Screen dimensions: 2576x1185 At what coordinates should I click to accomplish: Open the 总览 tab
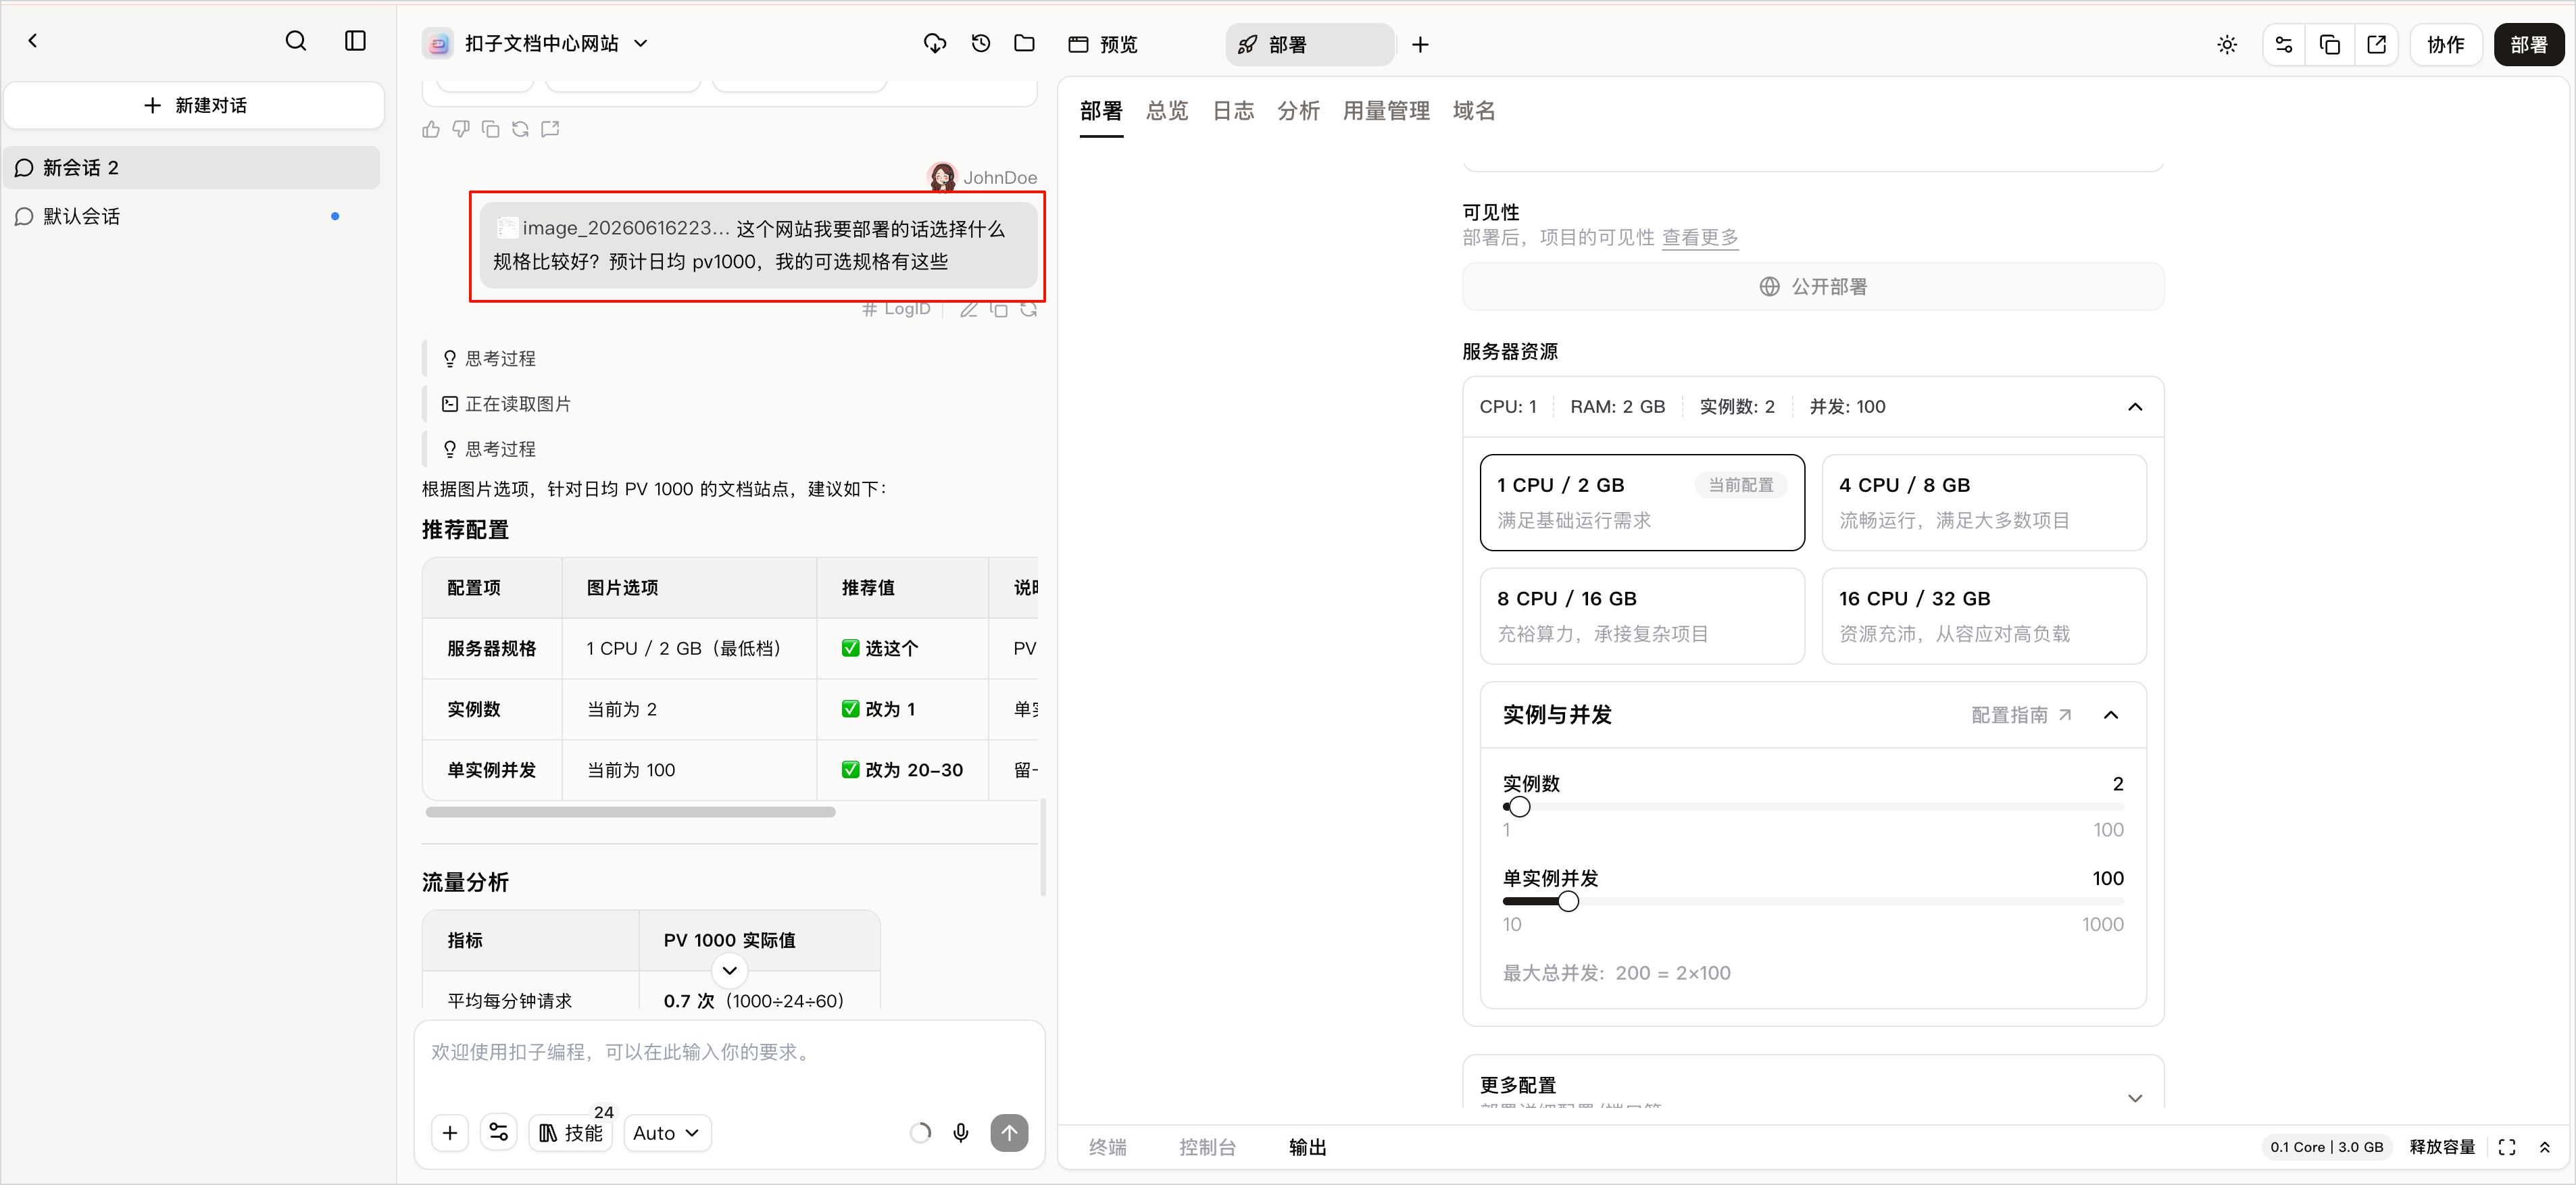click(1167, 111)
